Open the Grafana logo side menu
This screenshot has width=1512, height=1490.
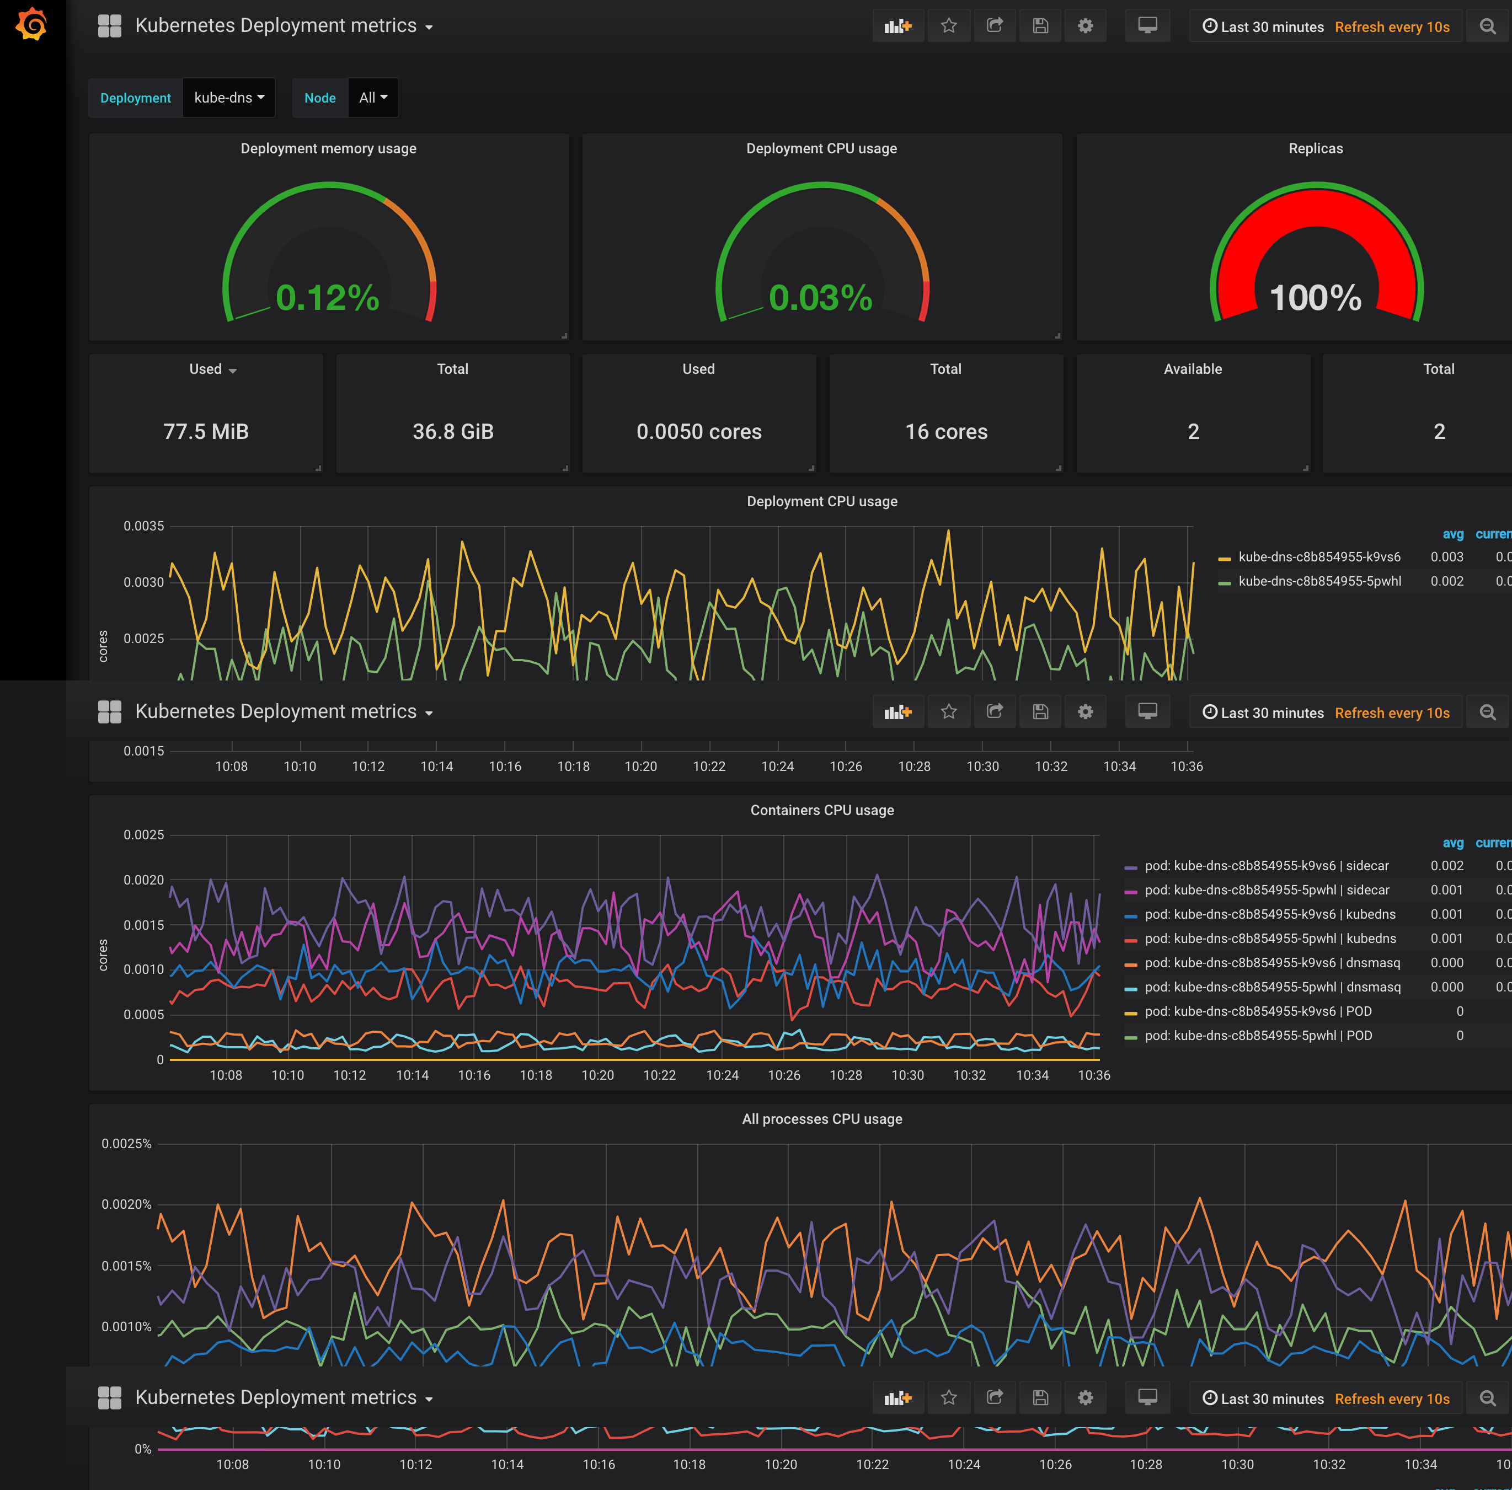point(32,24)
